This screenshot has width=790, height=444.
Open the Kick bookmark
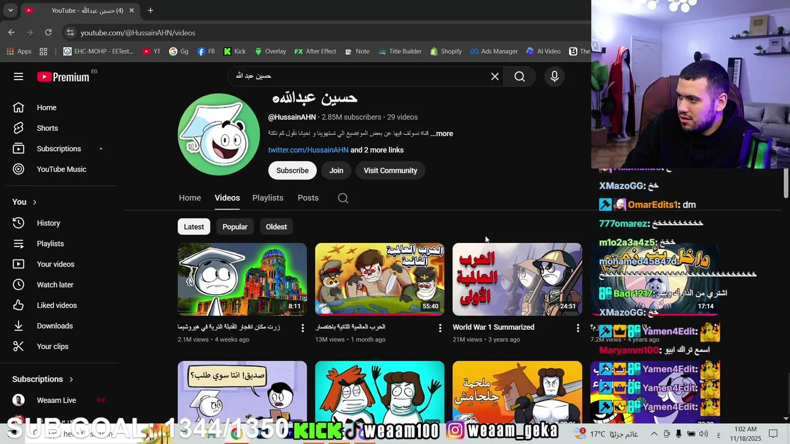(x=235, y=52)
